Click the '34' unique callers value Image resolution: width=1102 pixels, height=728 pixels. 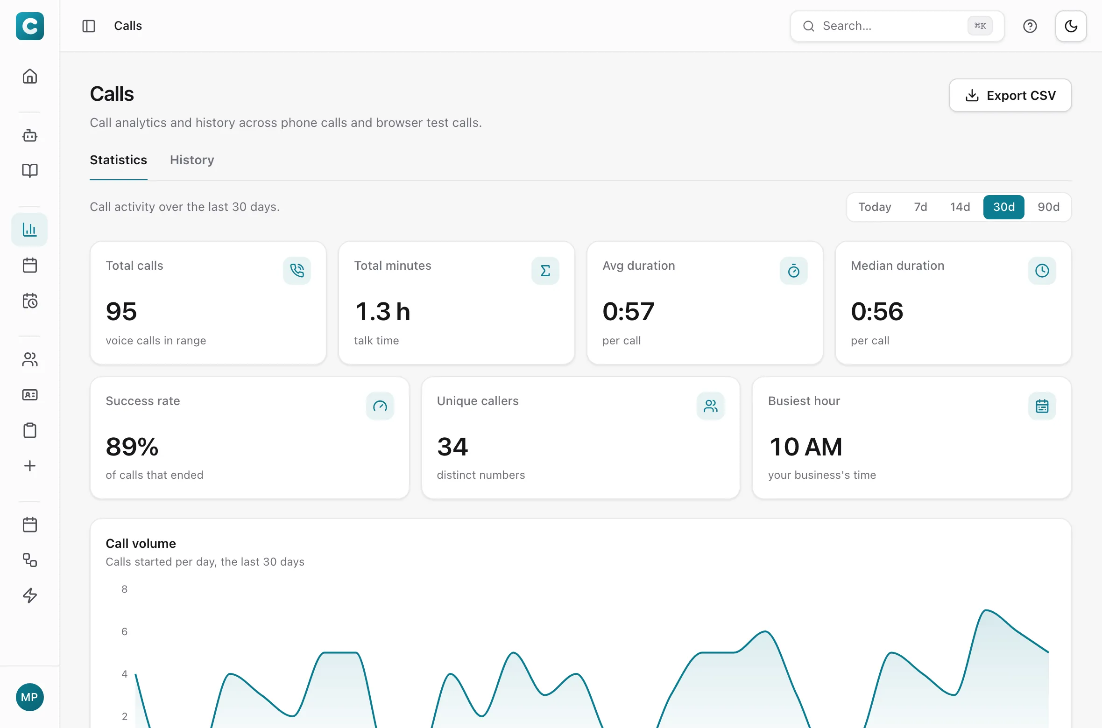tap(452, 447)
